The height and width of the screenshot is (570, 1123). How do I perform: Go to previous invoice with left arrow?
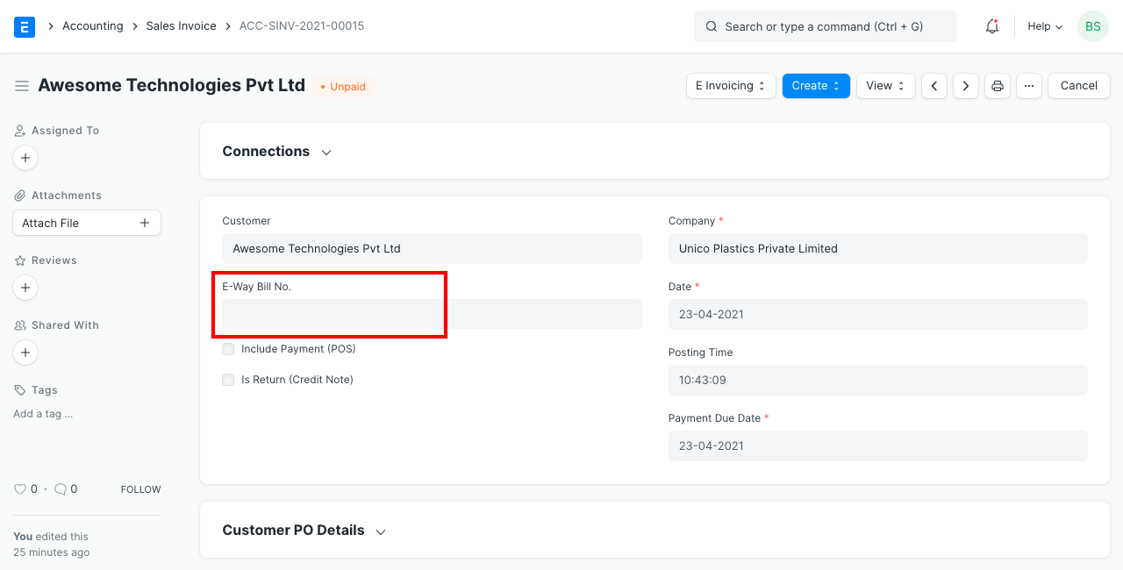pos(934,85)
